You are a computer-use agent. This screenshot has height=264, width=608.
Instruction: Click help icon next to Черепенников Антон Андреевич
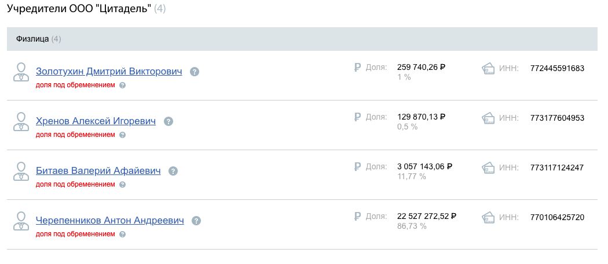coord(197,221)
